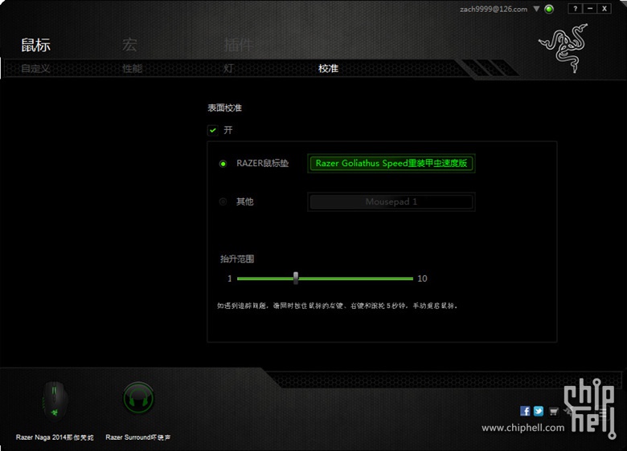
Task: Click the Razer snake logo
Action: click(x=563, y=48)
